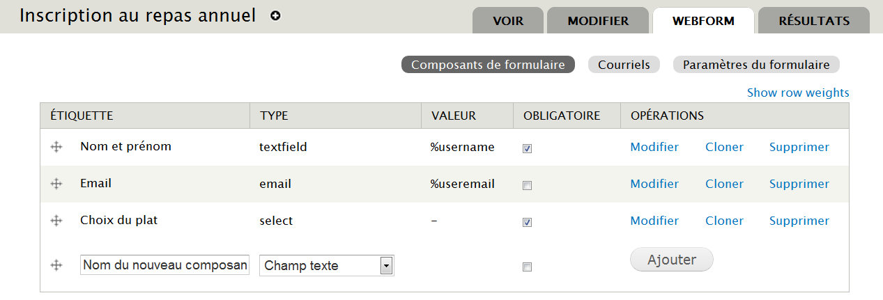Click drag handle for Email row
This screenshot has height=300, width=883.
coord(57,184)
